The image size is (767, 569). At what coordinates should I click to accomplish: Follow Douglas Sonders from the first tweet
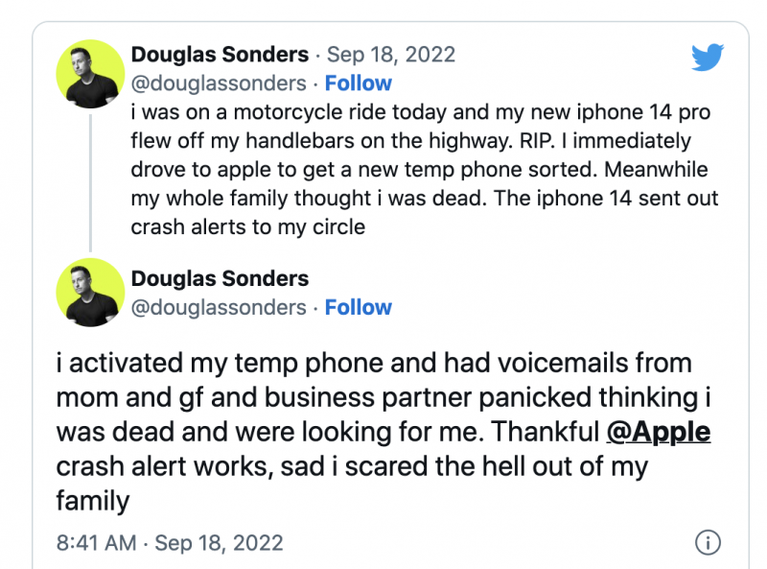pos(358,83)
